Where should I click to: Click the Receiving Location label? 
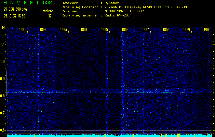click(x=80, y=7)
